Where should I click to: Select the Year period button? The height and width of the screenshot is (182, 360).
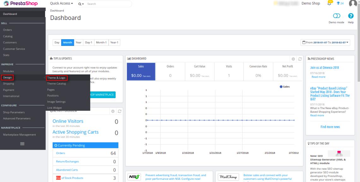coord(78,42)
